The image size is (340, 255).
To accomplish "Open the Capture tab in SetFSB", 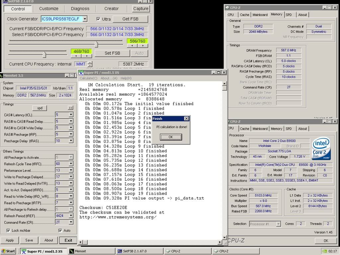I will click(x=141, y=9).
